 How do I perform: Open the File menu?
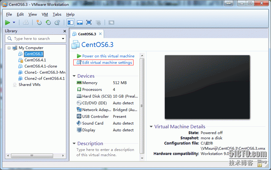(x=9, y=14)
